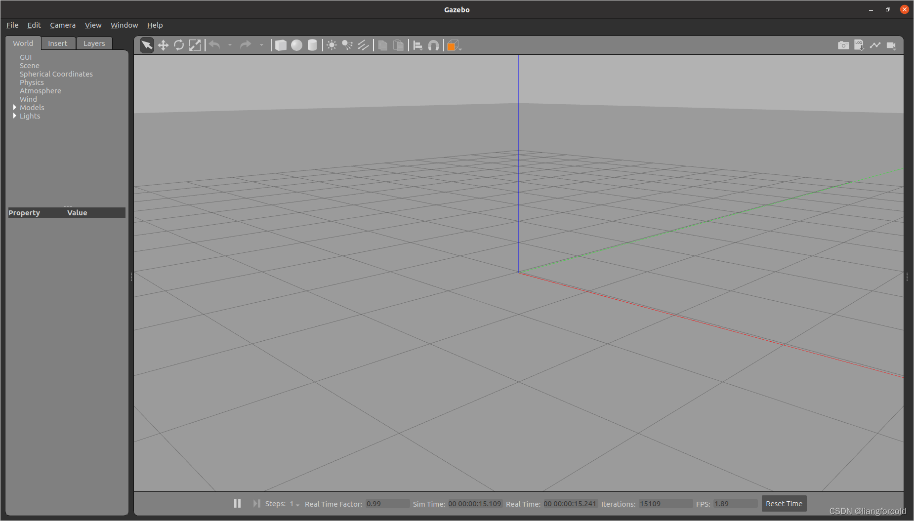Image resolution: width=914 pixels, height=521 pixels.
Task: Open the Help menu
Action: coord(155,25)
